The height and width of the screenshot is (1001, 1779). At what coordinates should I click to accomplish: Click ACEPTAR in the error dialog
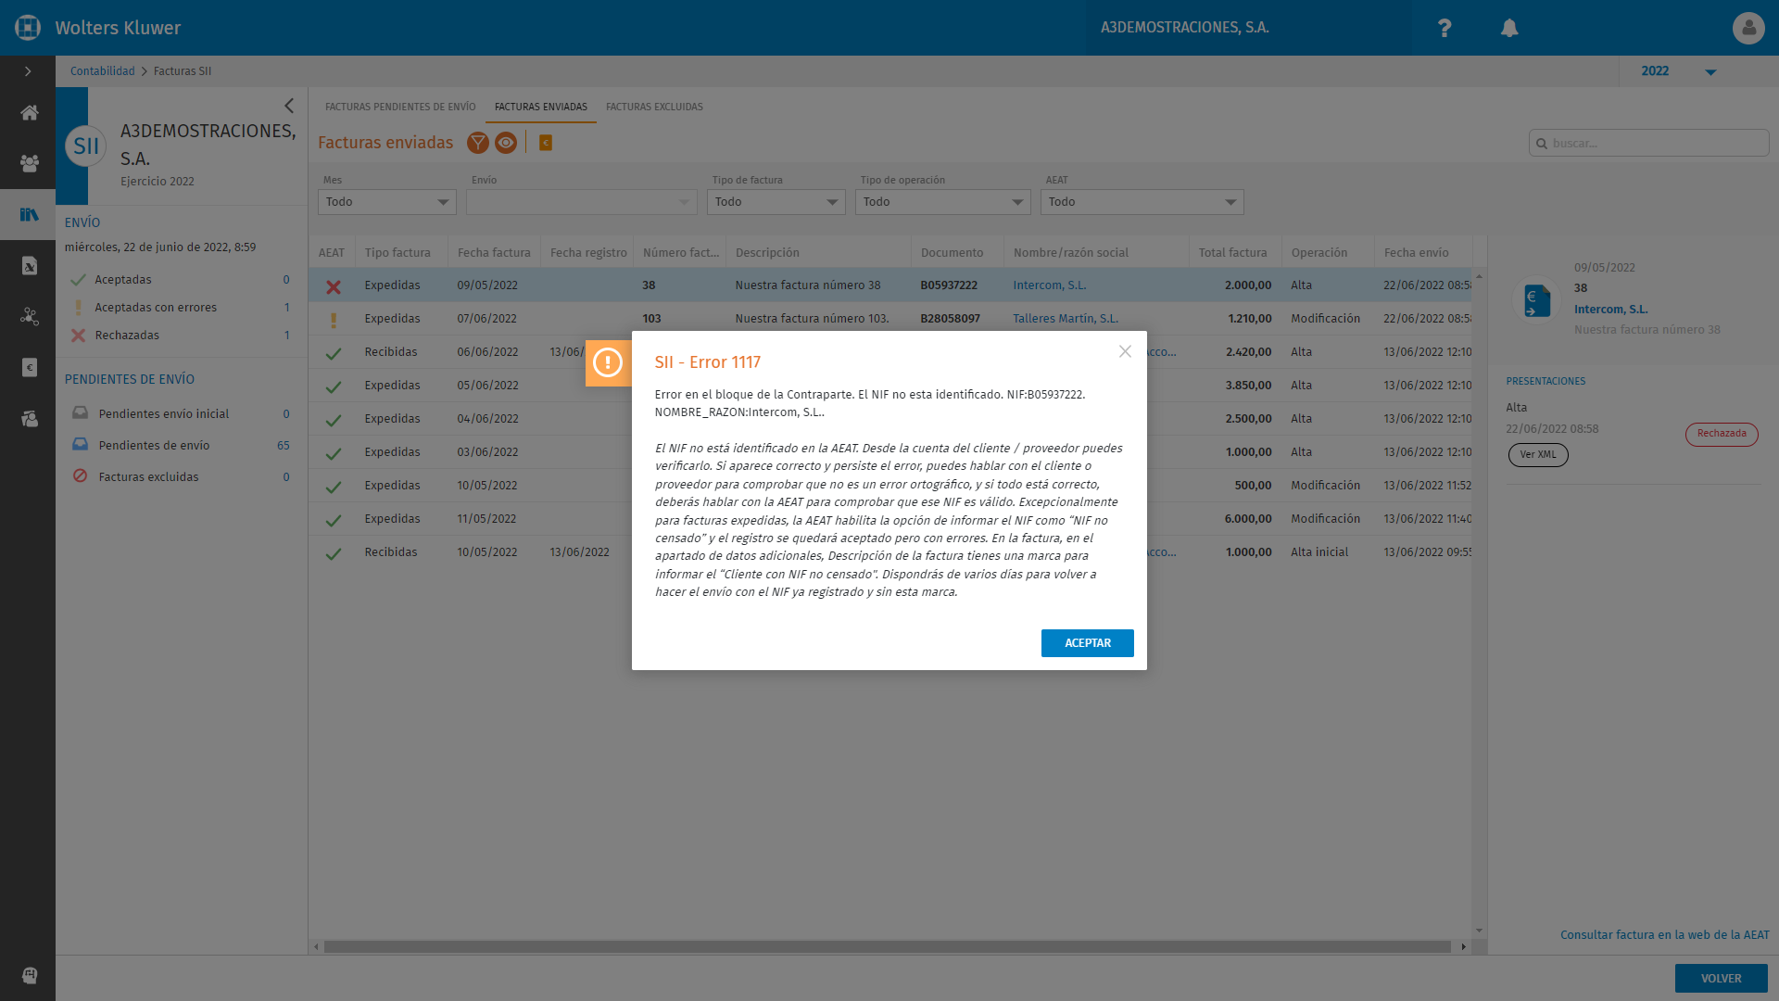tap(1088, 643)
